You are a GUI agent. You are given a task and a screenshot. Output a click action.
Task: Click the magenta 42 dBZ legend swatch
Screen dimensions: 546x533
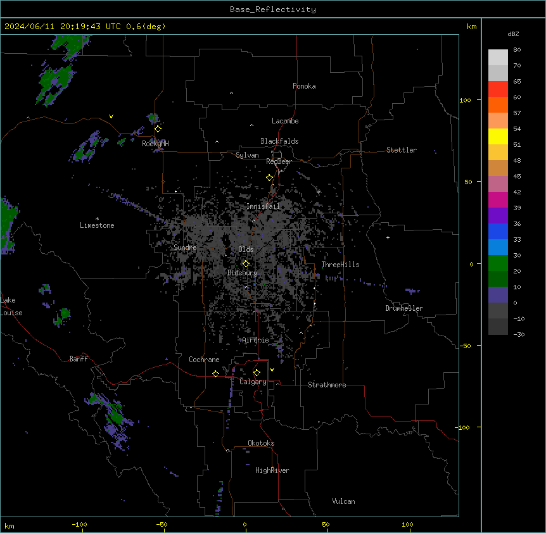click(x=498, y=199)
